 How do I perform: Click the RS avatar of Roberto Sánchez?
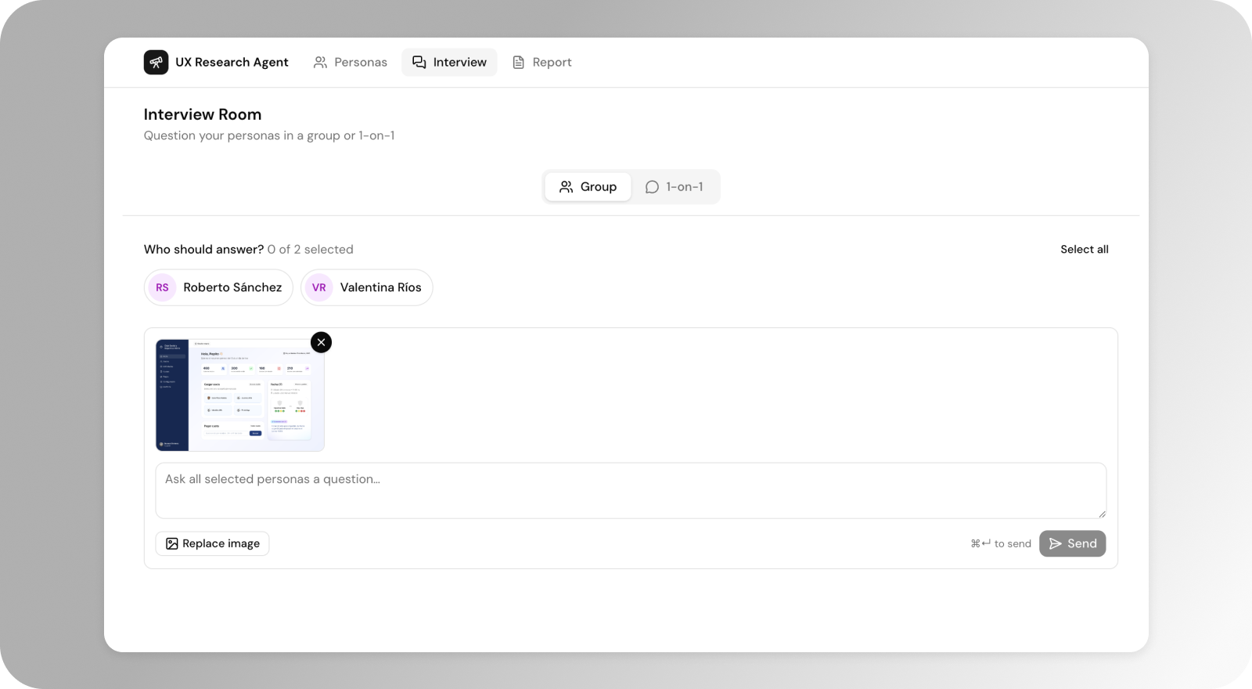pyautogui.click(x=162, y=287)
